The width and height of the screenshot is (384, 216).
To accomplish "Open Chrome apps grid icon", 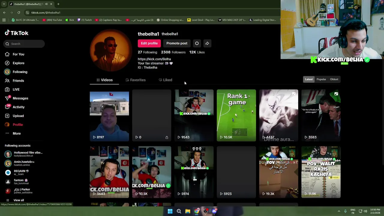I will (x=4, y=20).
